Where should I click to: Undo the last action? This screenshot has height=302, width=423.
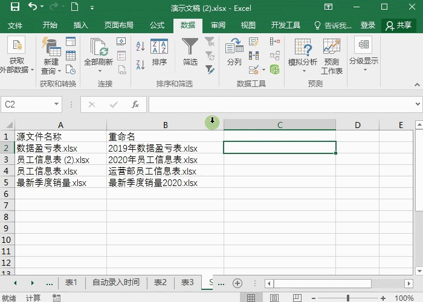[33, 7]
